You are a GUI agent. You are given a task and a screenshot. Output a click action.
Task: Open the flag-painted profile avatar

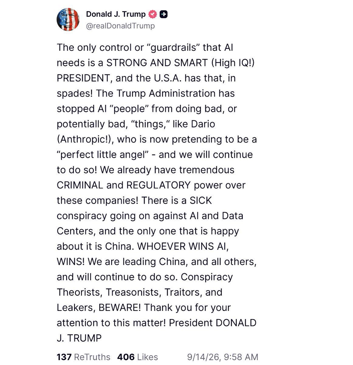(x=68, y=19)
